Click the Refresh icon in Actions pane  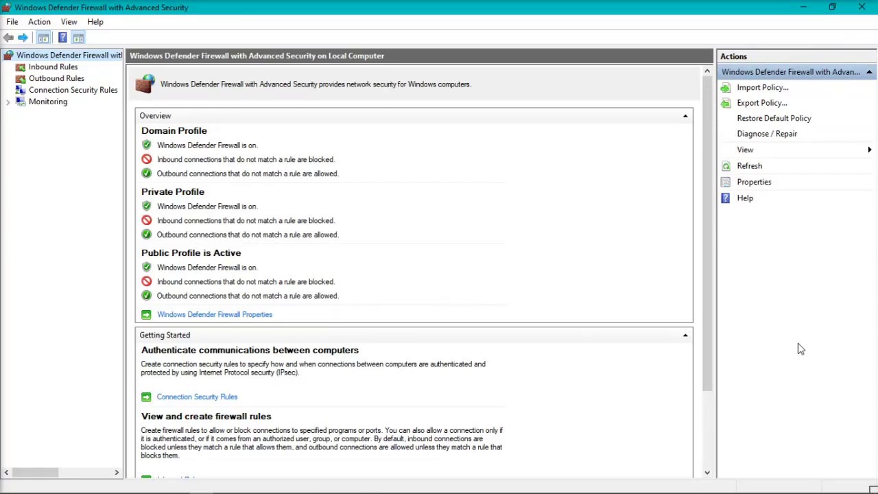point(726,166)
